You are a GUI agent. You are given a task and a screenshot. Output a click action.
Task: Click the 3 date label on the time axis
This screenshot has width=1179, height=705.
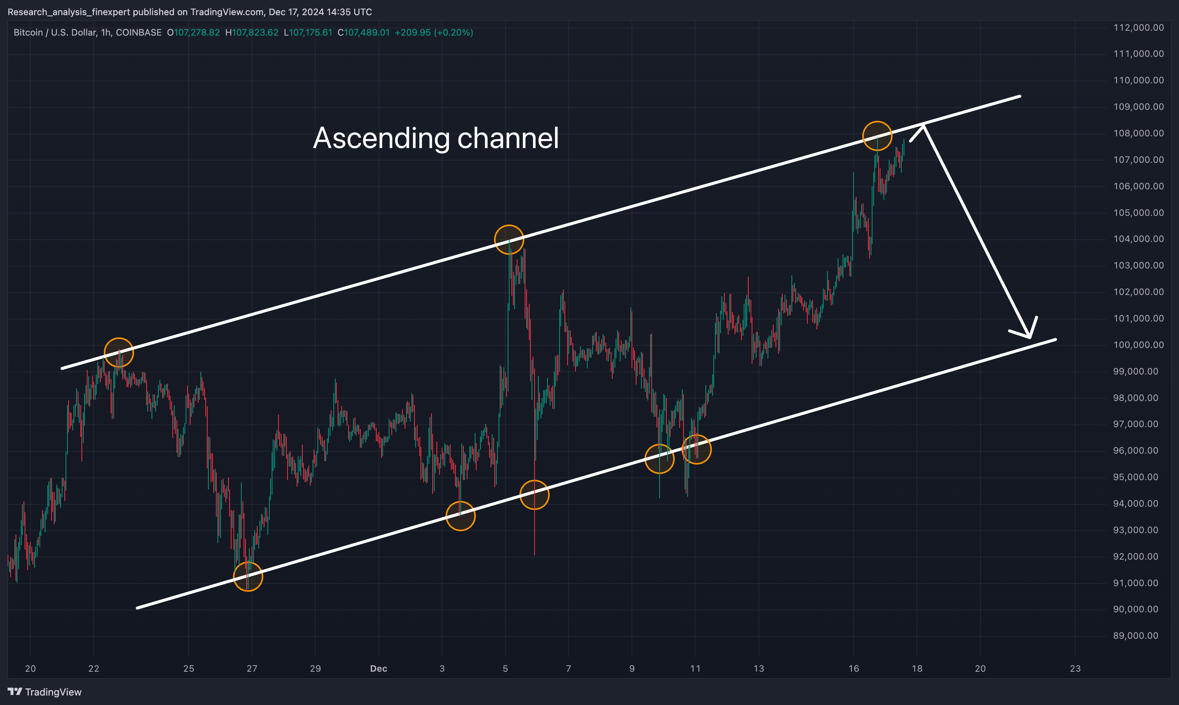(x=442, y=668)
